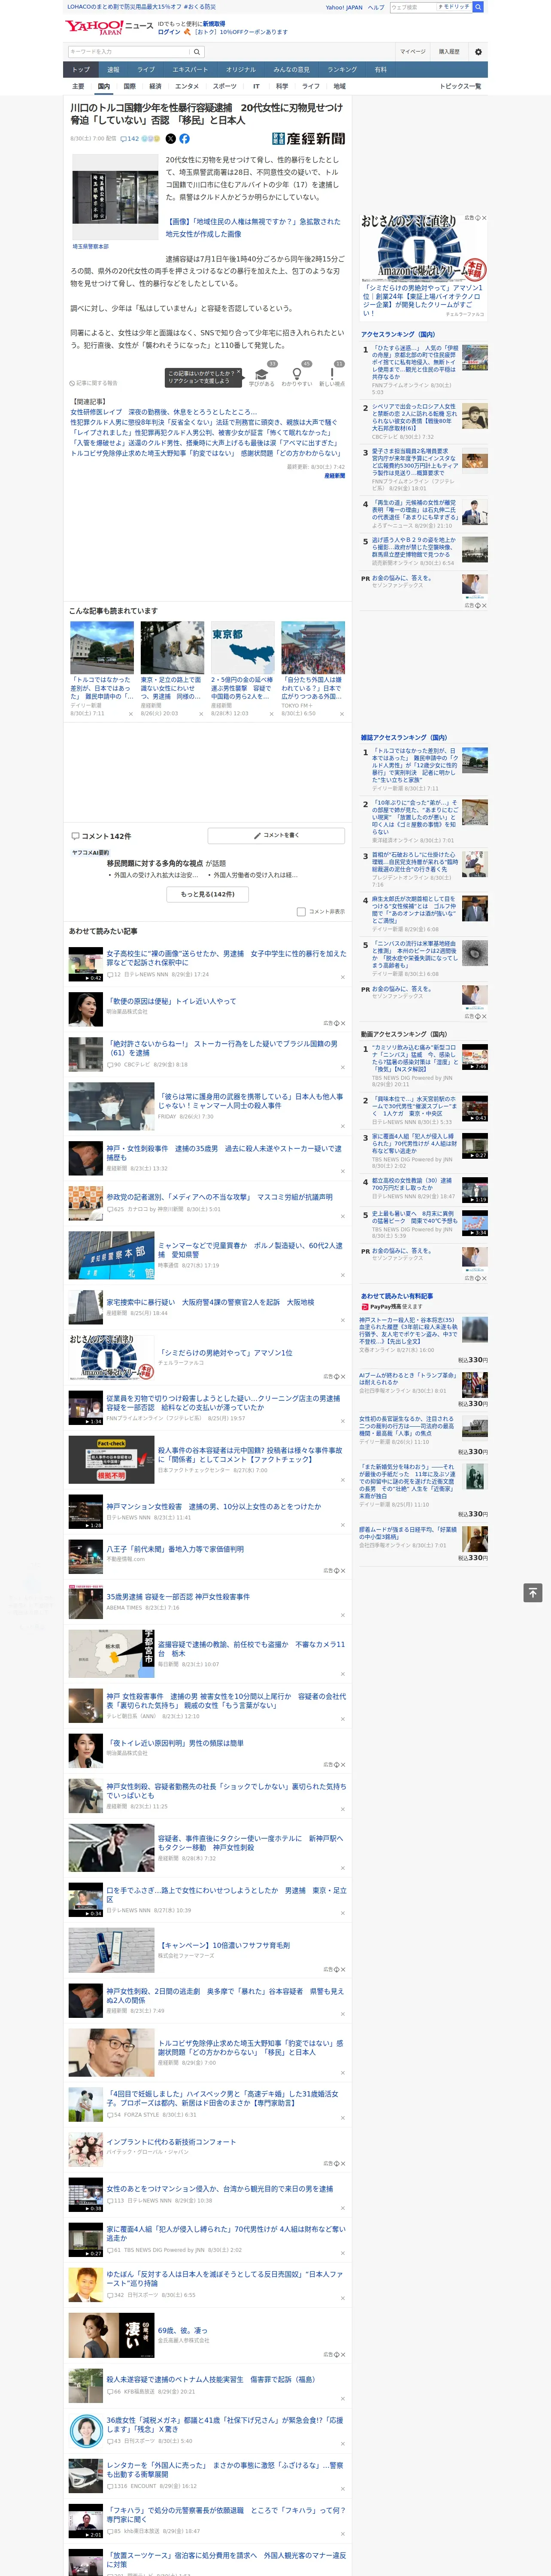This screenshot has height=2576, width=551.
Task: Click the 記事に関する報告 report icon link
Action: click(93, 383)
